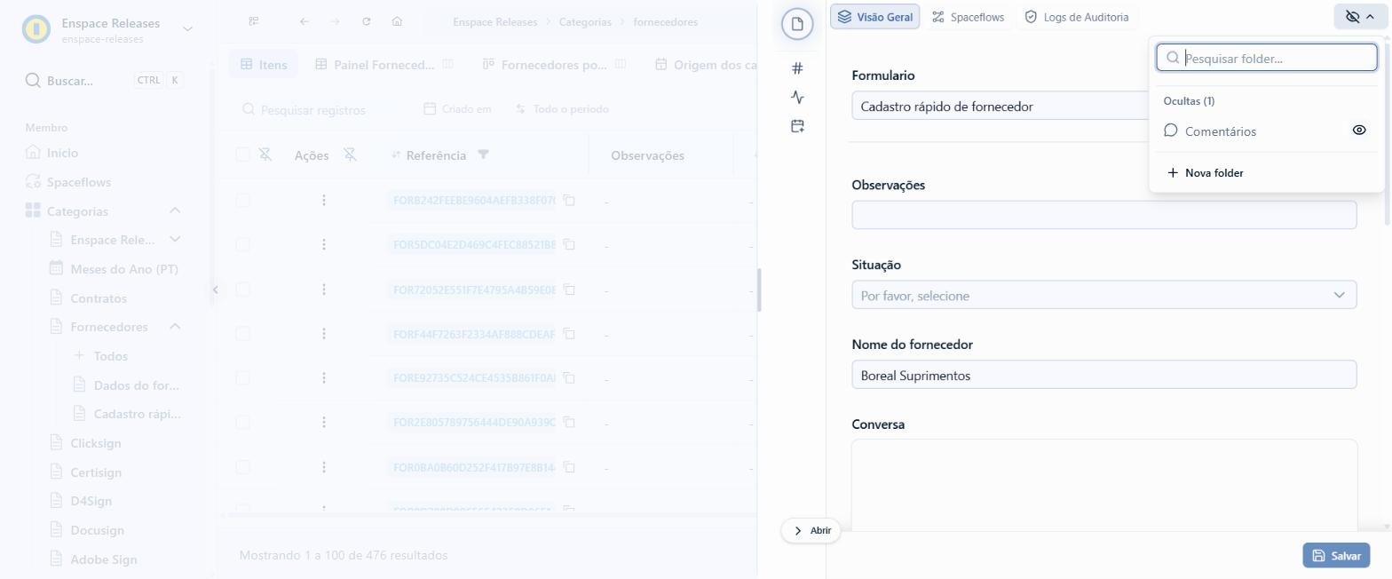Click the Pesquisar folder search field
The height and width of the screenshot is (579, 1392).
[x=1267, y=58]
